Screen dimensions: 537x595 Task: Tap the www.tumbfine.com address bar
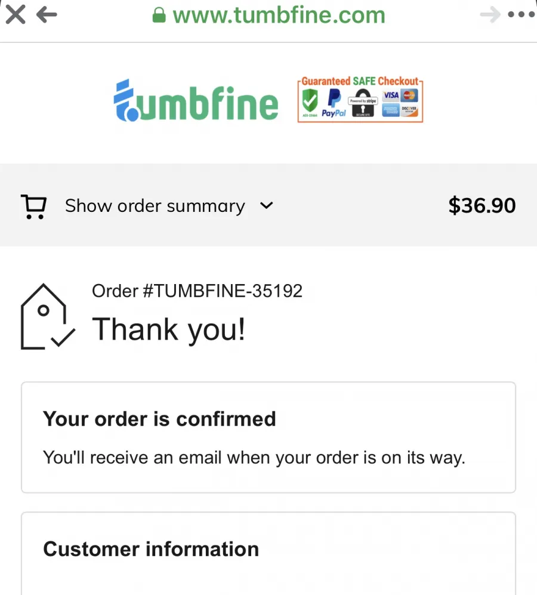click(279, 15)
